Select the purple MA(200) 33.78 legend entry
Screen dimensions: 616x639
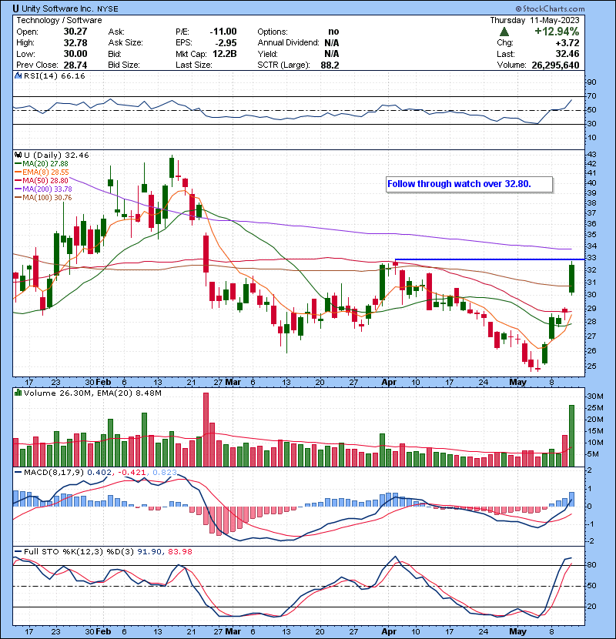click(x=43, y=189)
